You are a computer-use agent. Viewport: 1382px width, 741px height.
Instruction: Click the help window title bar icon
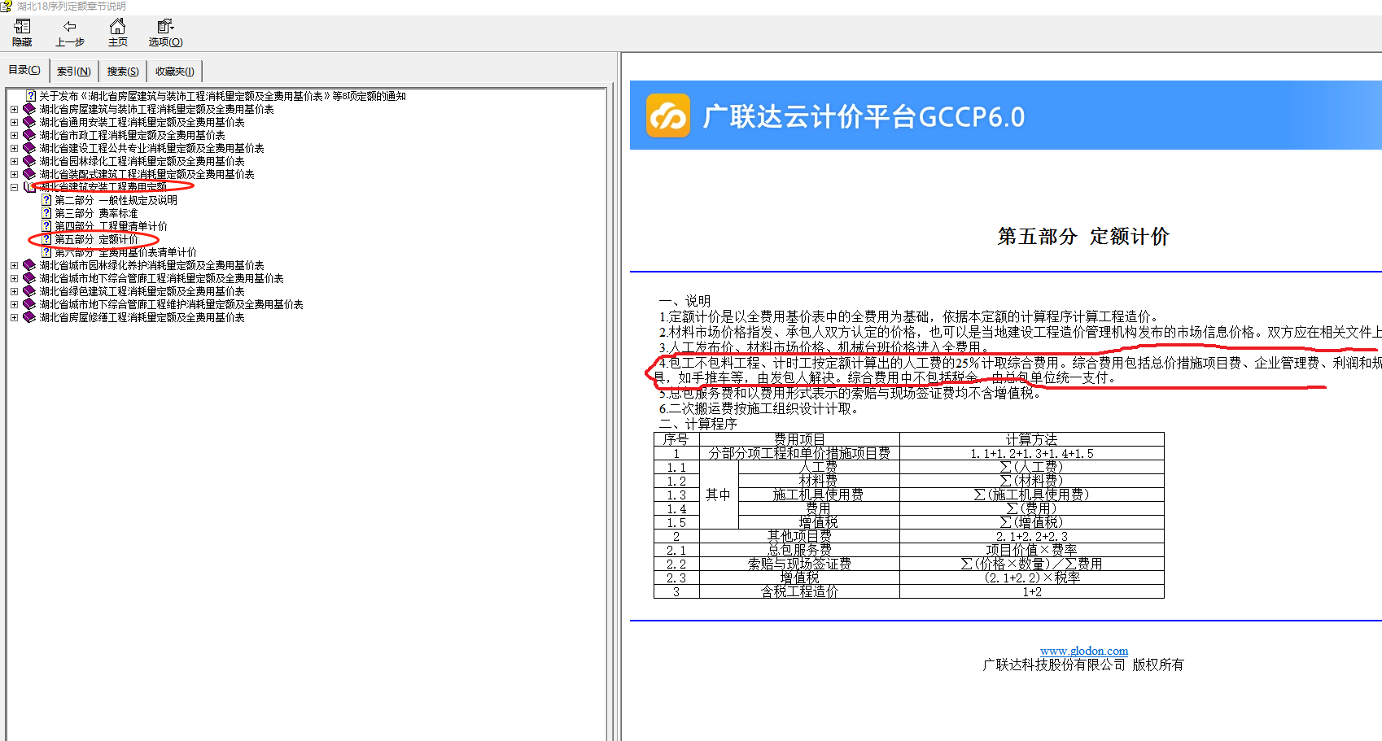[x=6, y=6]
